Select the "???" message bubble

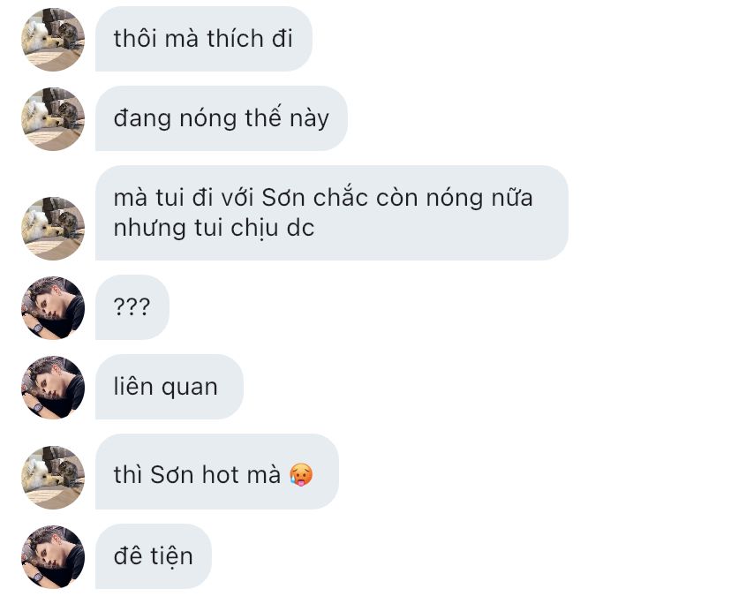pos(132,307)
